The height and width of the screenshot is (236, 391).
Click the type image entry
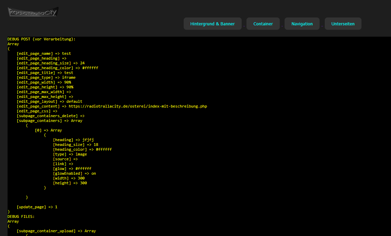click(70, 154)
